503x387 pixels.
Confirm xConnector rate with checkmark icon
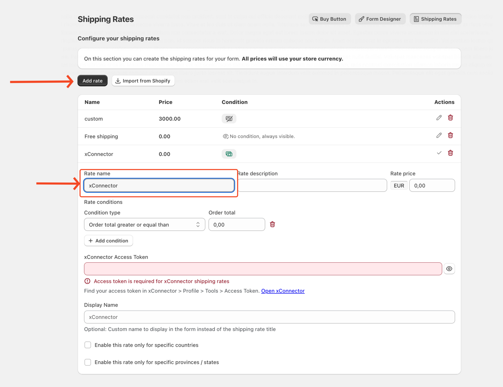(x=439, y=153)
